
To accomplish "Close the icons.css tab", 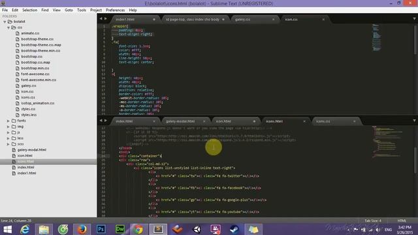I will (355, 121).
